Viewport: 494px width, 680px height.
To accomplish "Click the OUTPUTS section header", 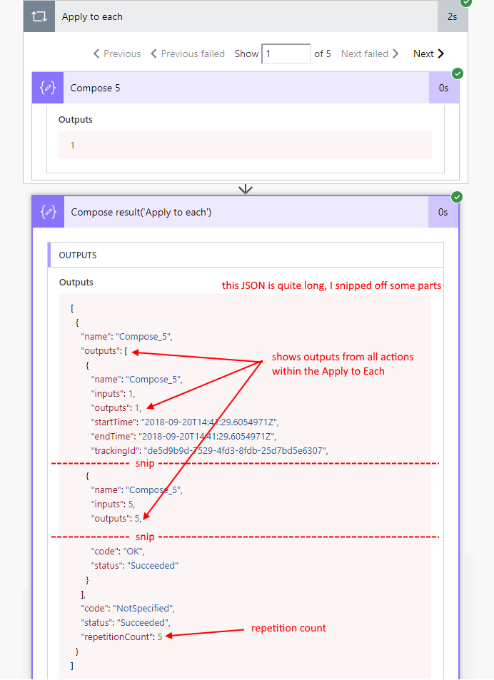I will [78, 255].
